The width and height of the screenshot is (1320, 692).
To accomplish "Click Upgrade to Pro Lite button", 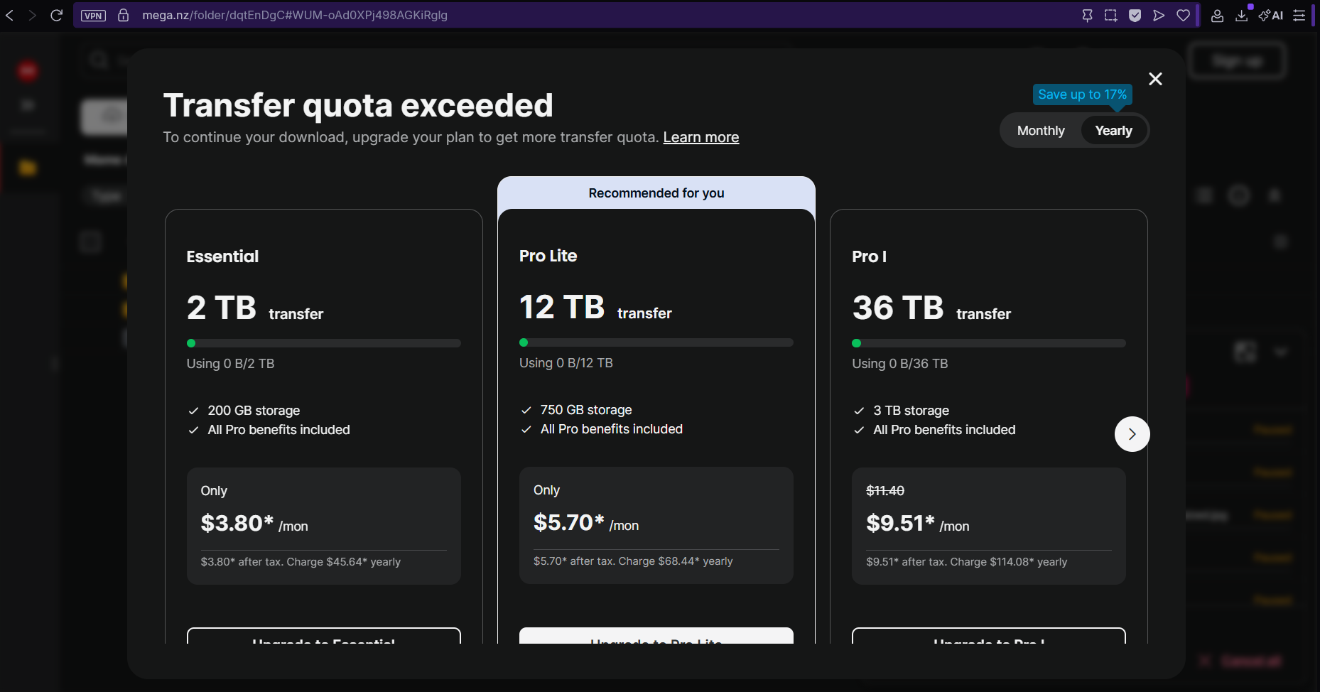I will 656,636.
